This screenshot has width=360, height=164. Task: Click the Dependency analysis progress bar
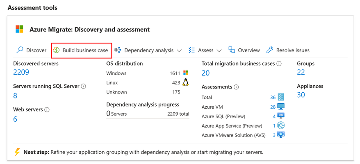click(x=148, y=118)
